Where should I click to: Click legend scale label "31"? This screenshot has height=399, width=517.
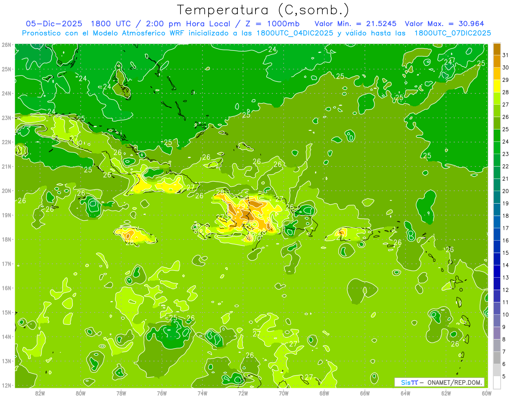coord(506,55)
